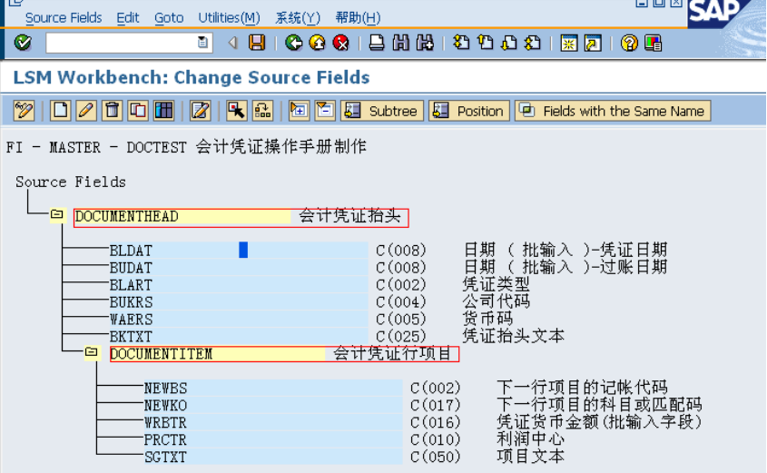Image resolution: width=767 pixels, height=473 pixels.
Task: Click the green Back arrow icon
Action: tap(294, 43)
